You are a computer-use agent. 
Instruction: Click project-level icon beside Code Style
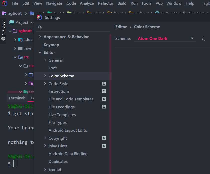tap(104, 84)
